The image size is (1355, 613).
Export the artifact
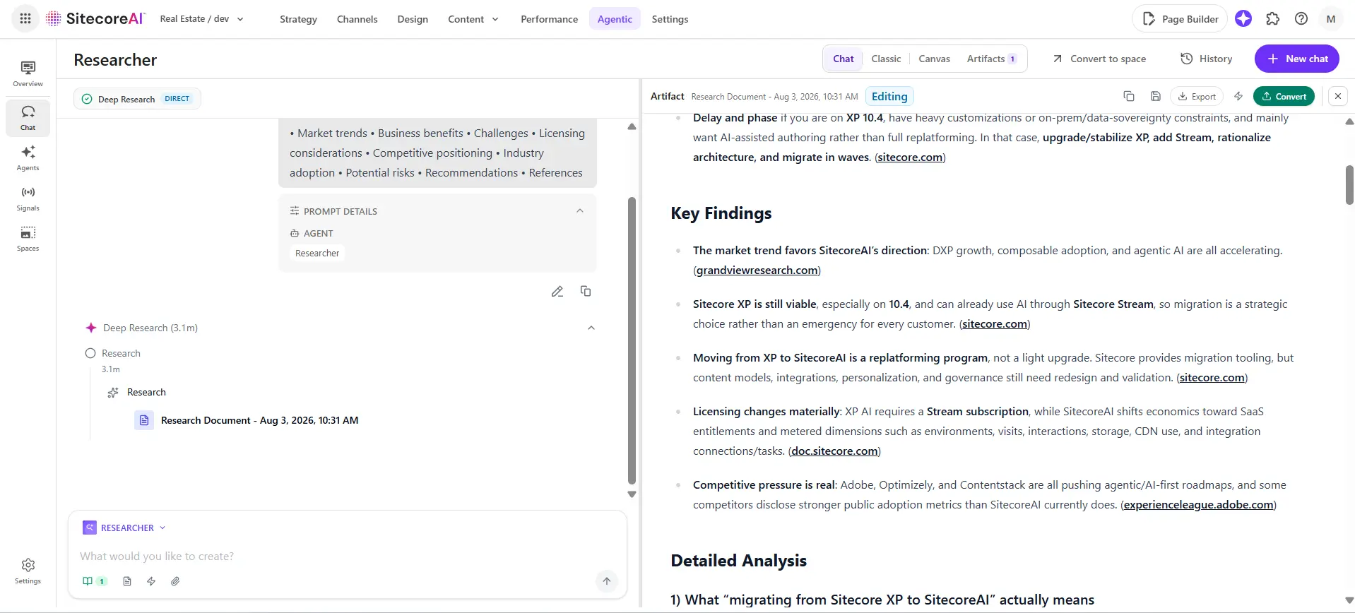pos(1197,96)
